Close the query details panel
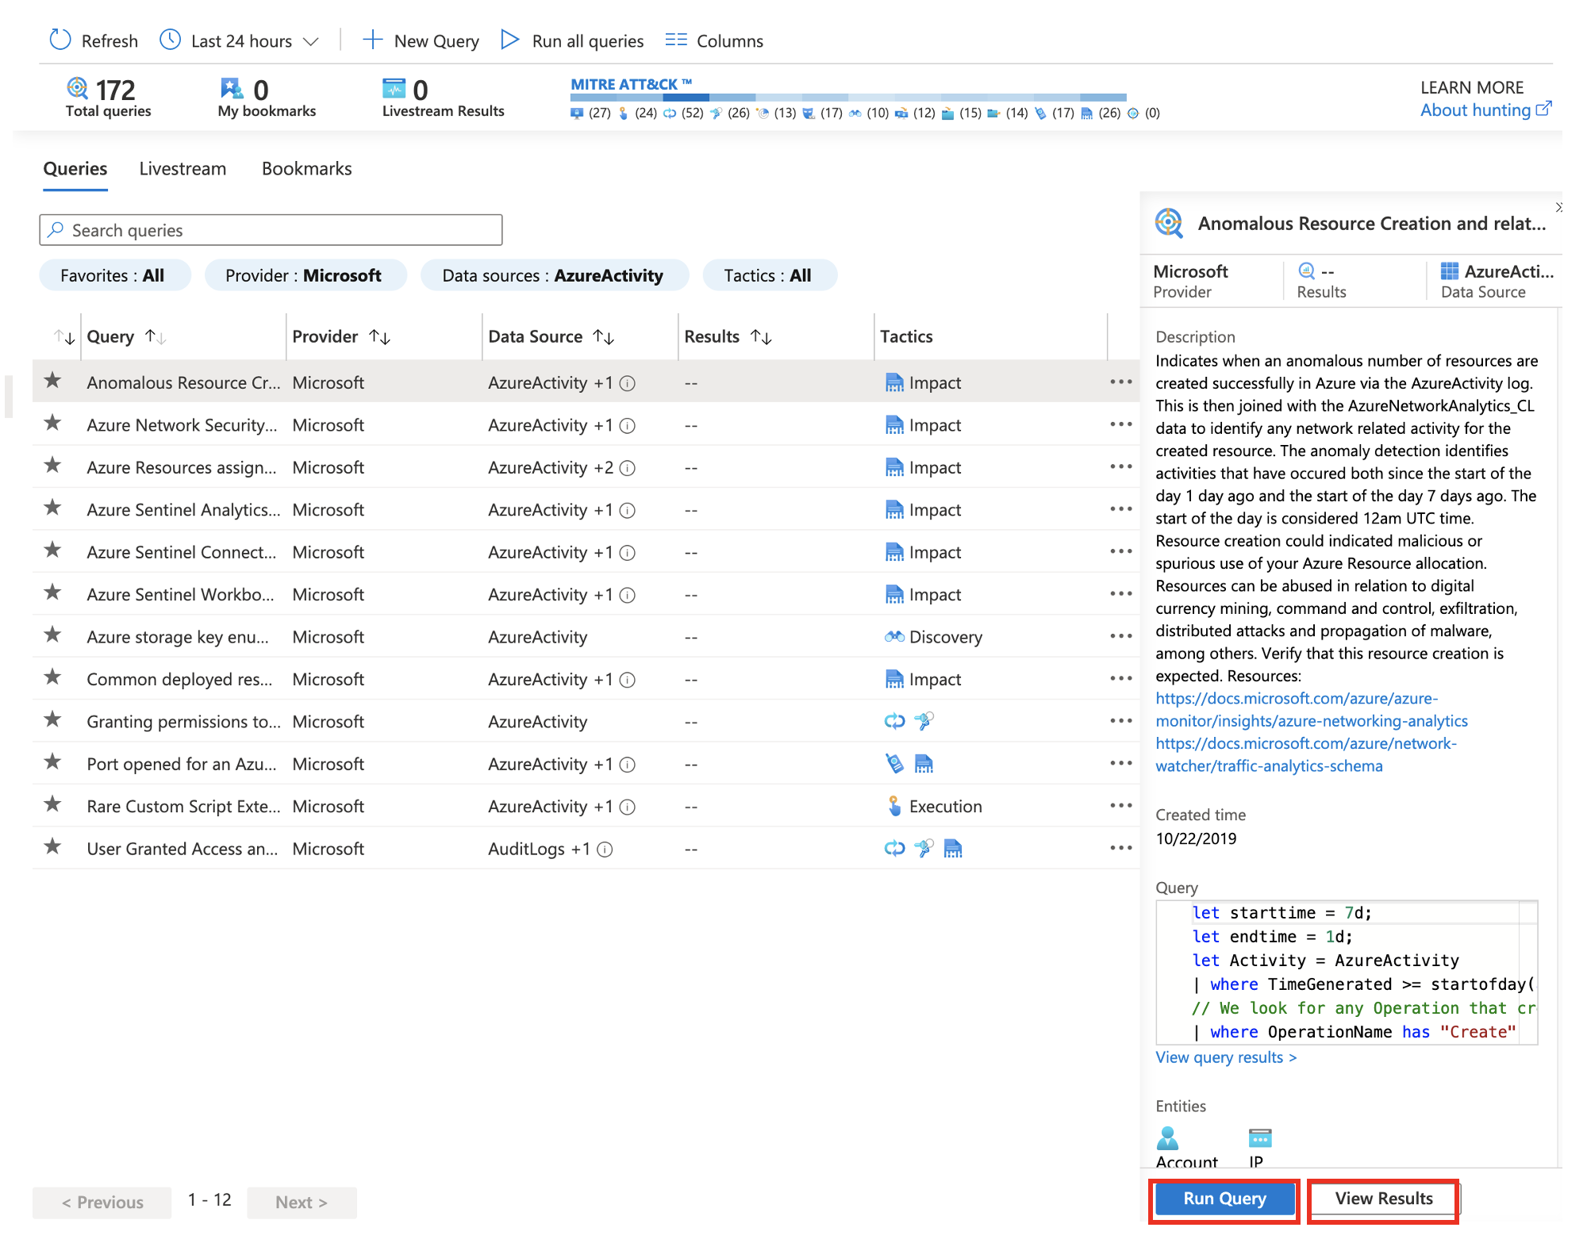The width and height of the screenshot is (1587, 1239). click(1558, 207)
